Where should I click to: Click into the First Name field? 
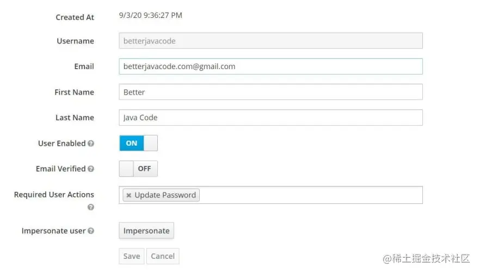271,92
